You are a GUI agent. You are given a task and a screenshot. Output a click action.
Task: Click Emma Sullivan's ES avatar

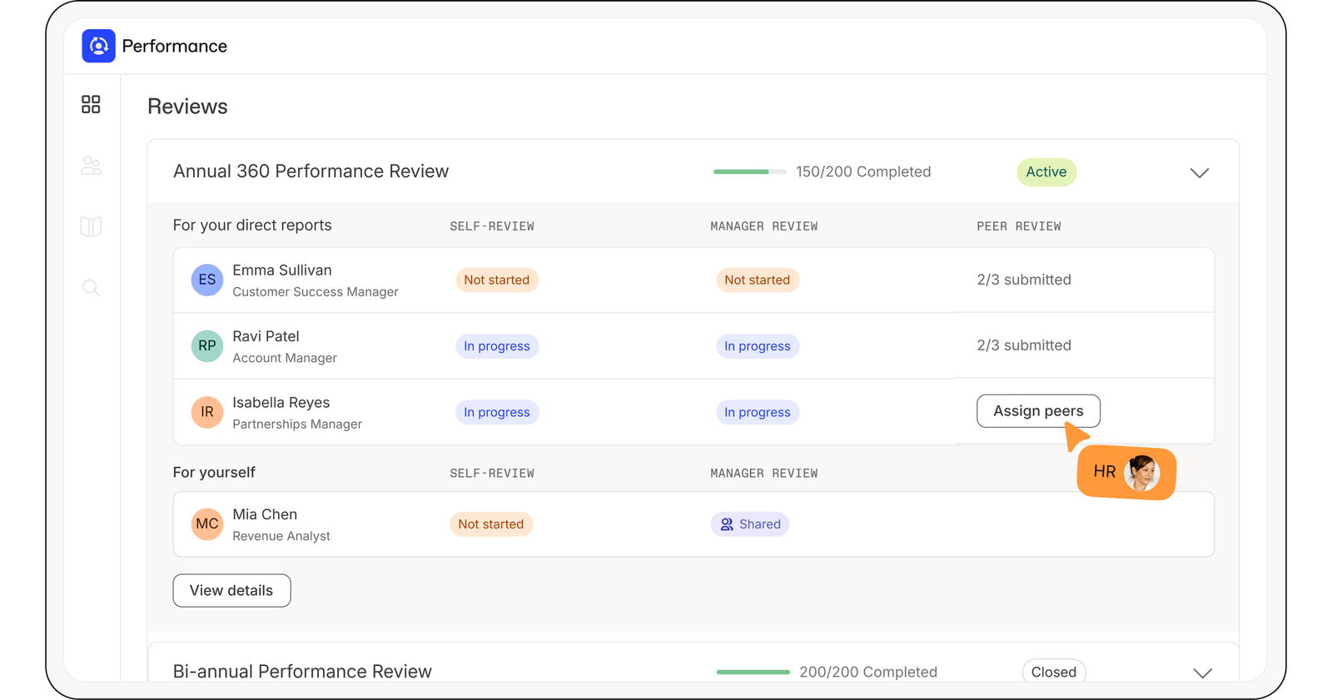coord(207,280)
